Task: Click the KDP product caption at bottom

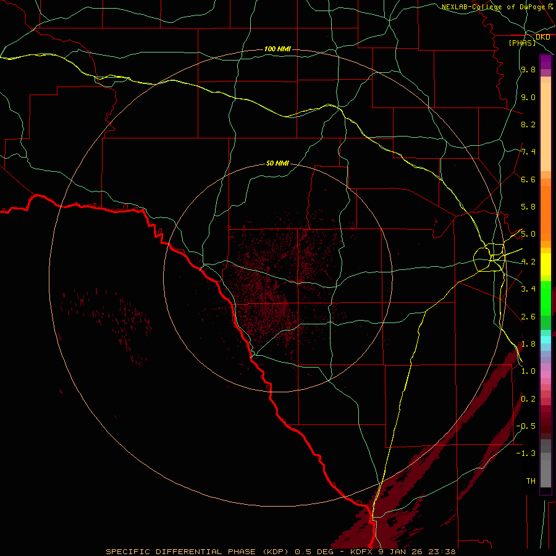Action: tap(280, 552)
